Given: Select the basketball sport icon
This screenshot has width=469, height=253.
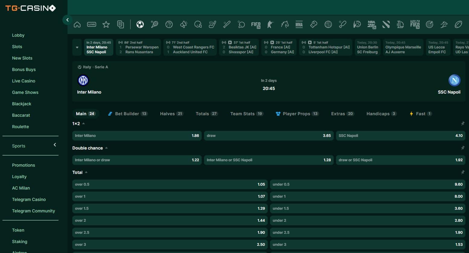Looking at the screenshot, I should point(169,24).
